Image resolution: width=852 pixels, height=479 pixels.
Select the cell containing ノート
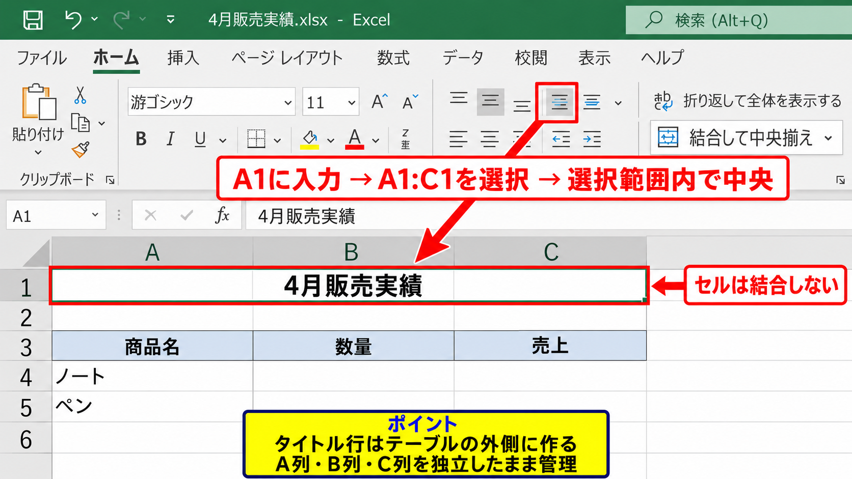[x=152, y=376]
